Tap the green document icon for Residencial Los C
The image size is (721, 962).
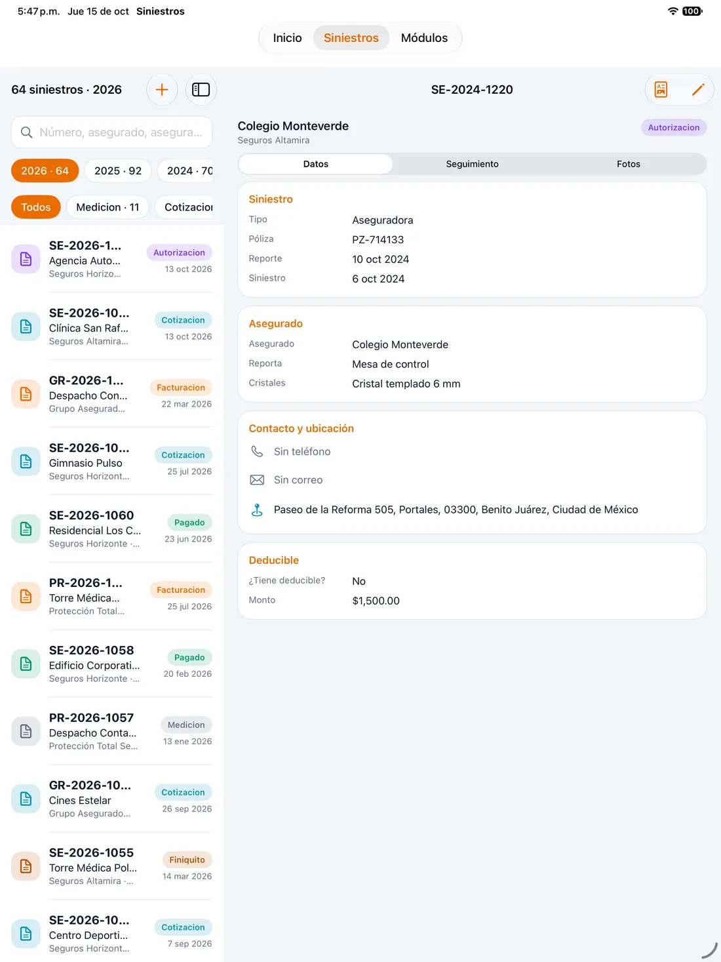[26, 529]
